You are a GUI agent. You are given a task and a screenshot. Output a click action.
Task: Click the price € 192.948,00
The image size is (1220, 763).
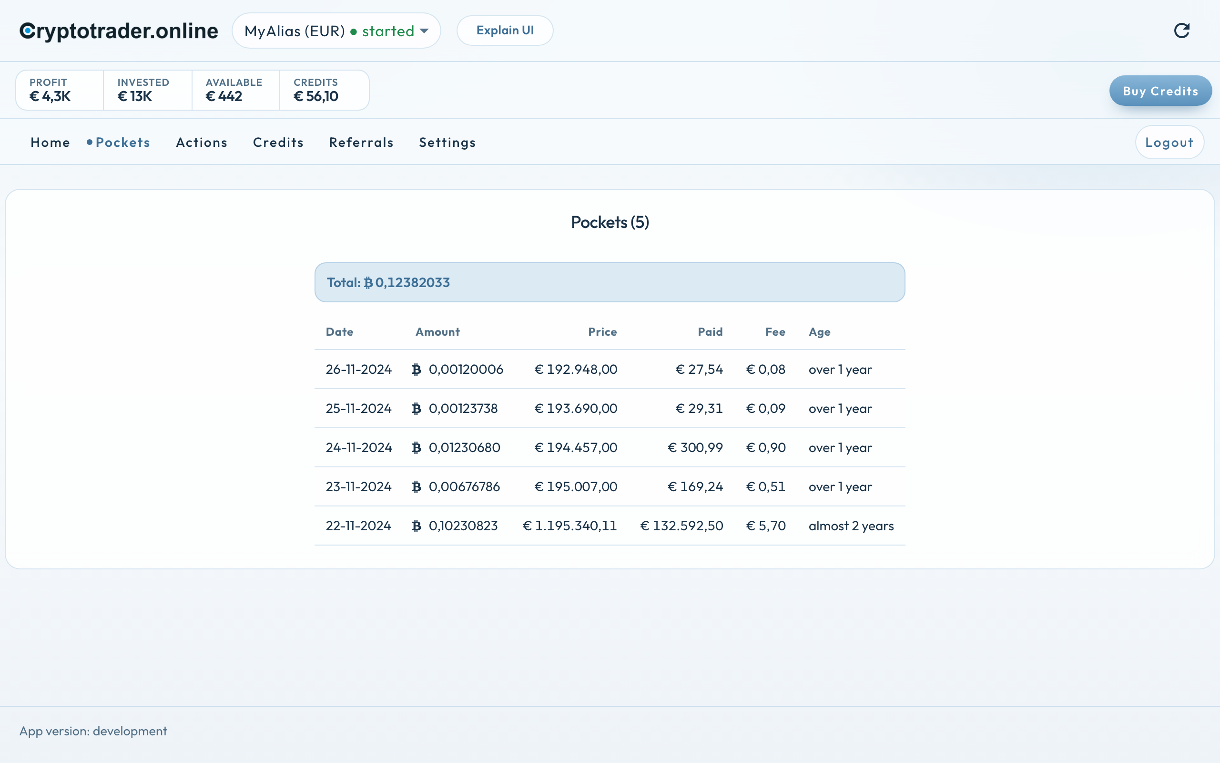pyautogui.click(x=576, y=370)
